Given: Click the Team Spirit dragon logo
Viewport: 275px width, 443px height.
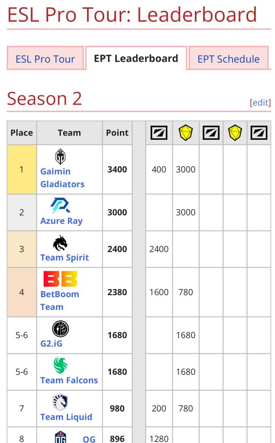Looking at the screenshot, I should (x=61, y=243).
